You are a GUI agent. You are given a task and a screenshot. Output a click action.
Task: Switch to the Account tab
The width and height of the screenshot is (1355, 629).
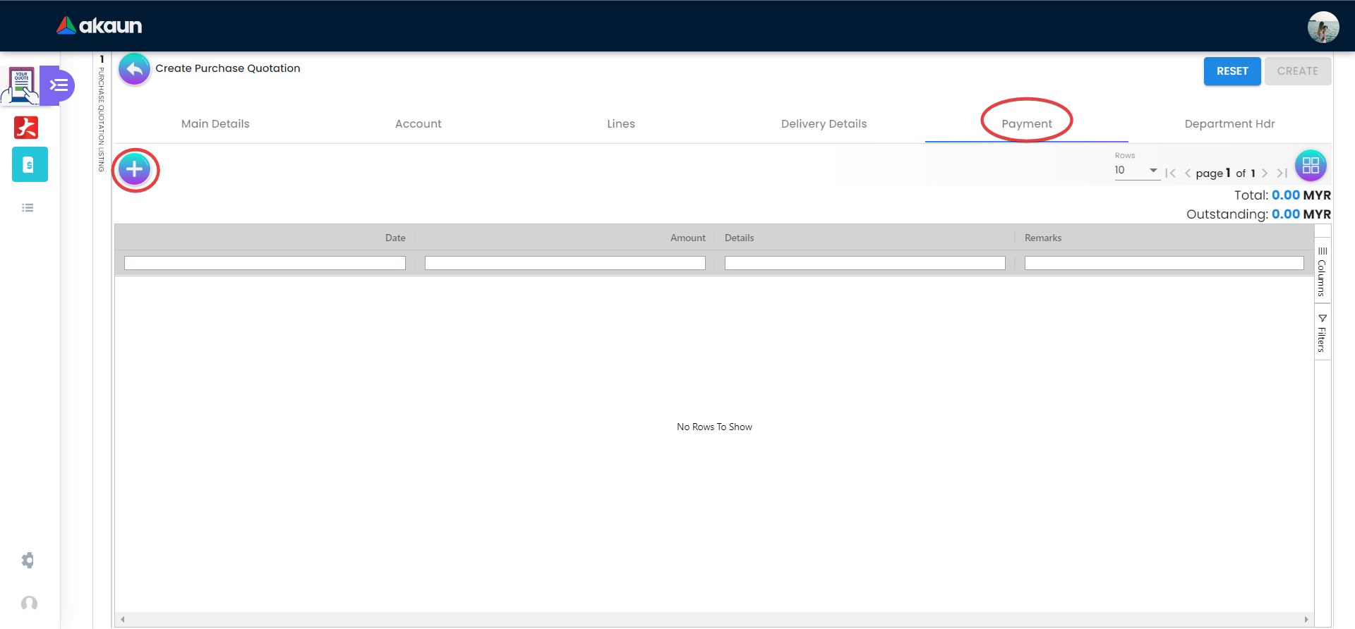click(418, 124)
